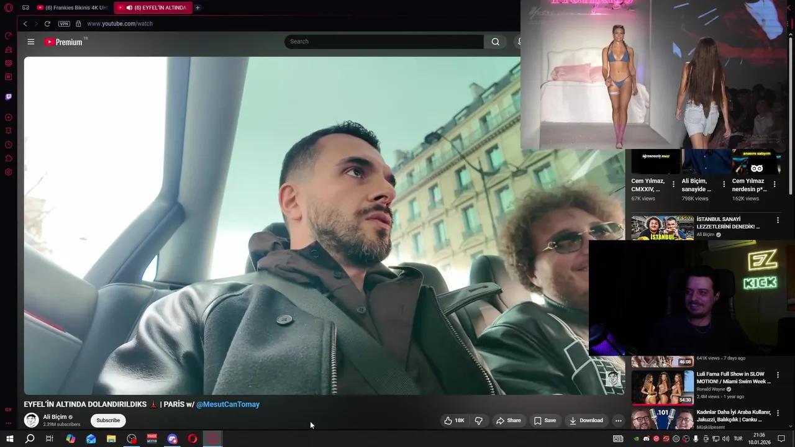Click the runway mini-player video overlay
795x447 pixels.
pos(658,74)
